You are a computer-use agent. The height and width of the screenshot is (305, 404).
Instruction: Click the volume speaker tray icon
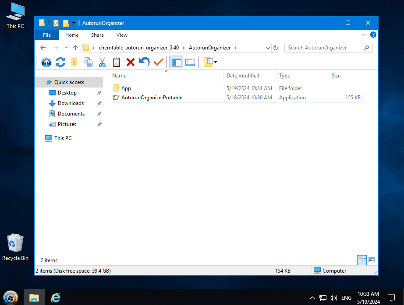click(333, 298)
